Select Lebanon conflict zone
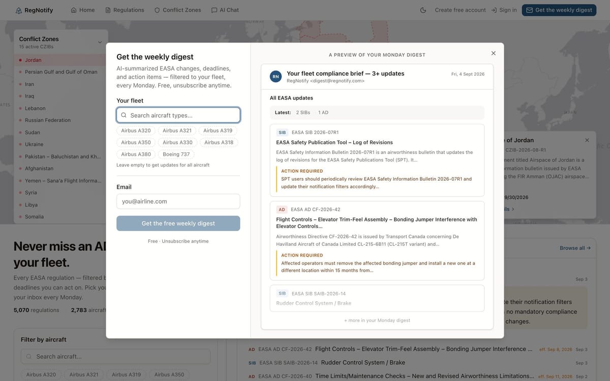The height and width of the screenshot is (381, 610). click(x=60, y=108)
